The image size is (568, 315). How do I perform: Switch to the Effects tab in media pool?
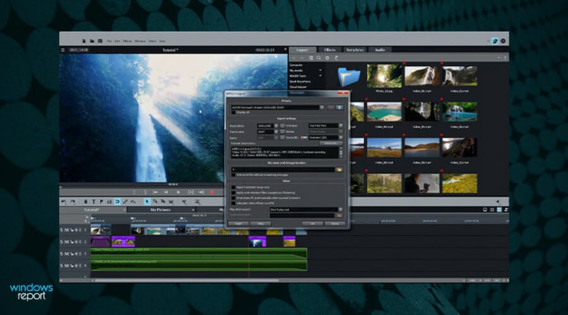[x=329, y=50]
